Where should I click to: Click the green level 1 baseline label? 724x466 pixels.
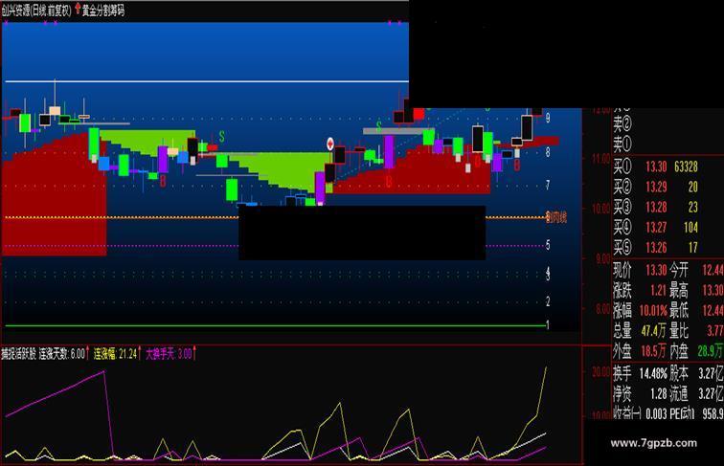tap(548, 325)
